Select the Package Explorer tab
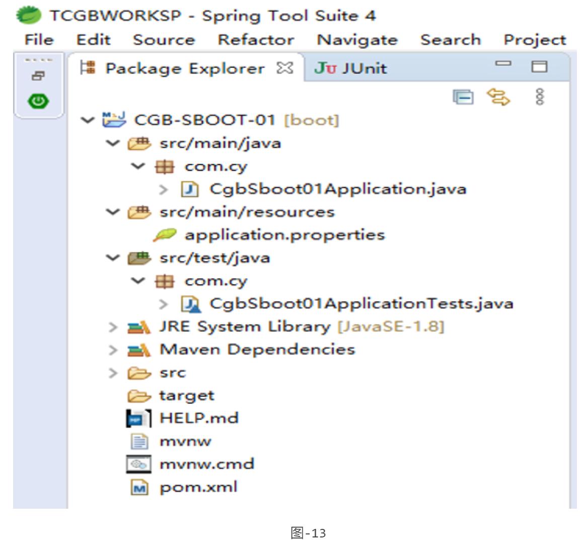This screenshot has height=545, width=586. point(185,69)
